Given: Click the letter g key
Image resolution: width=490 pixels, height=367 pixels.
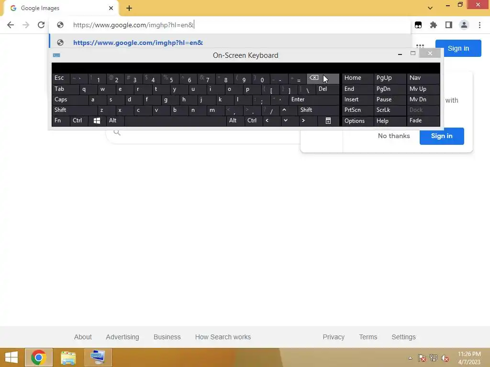Looking at the screenshot, I should click(x=170, y=99).
